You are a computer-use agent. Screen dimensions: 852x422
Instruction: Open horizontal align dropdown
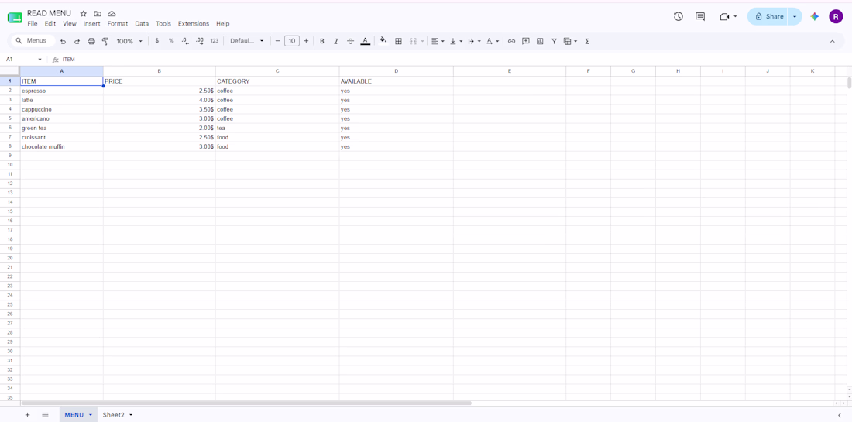pos(438,41)
